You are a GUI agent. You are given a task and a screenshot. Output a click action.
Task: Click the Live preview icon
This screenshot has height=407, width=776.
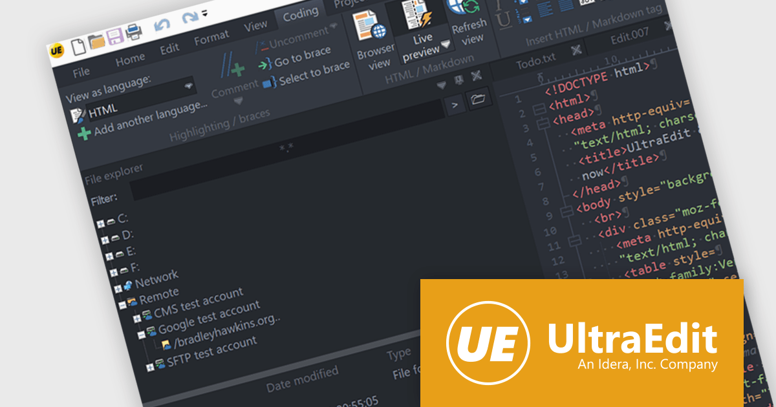click(x=416, y=16)
